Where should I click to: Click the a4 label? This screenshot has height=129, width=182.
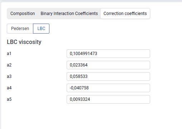[9, 88]
